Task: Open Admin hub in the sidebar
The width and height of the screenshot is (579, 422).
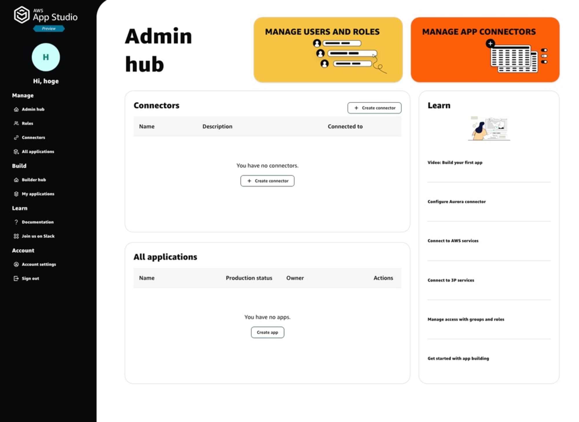Action: [33, 109]
